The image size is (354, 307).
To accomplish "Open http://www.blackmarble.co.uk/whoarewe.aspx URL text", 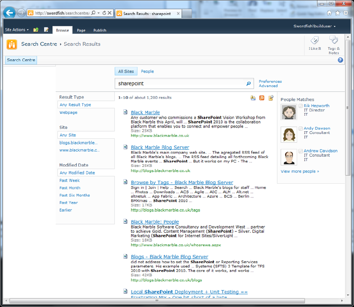I will [176, 245].
